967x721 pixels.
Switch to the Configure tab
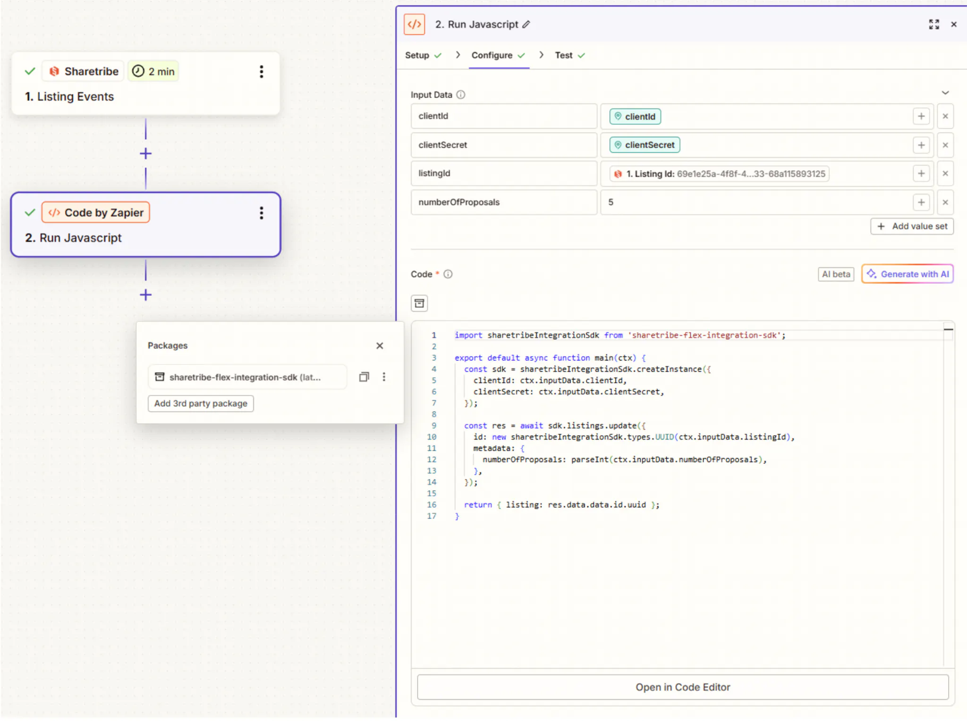498,56
